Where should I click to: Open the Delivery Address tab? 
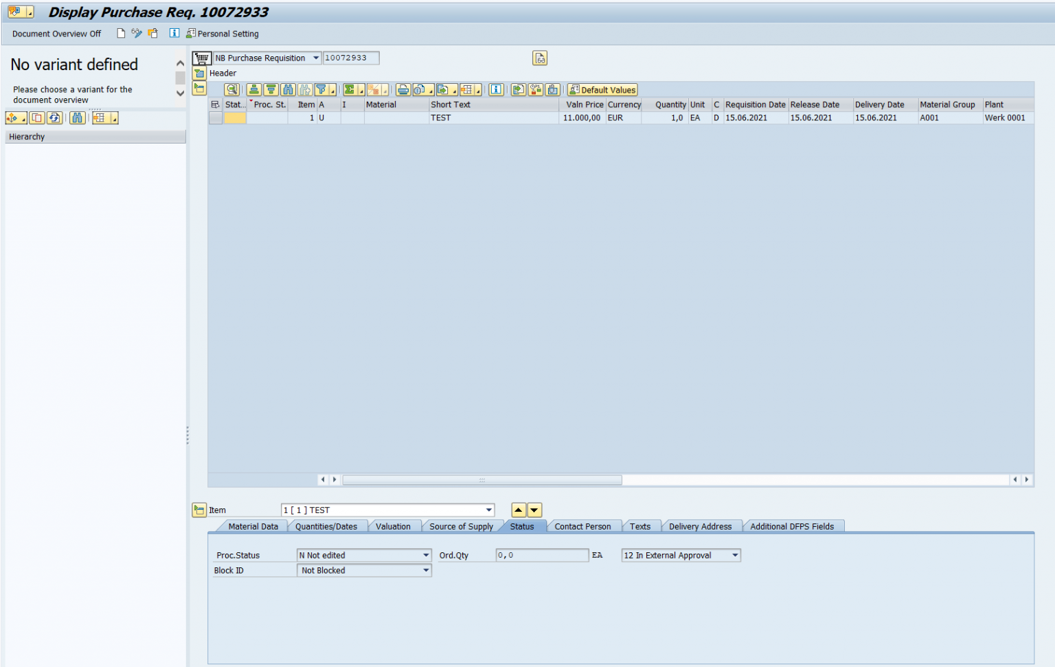coord(701,525)
